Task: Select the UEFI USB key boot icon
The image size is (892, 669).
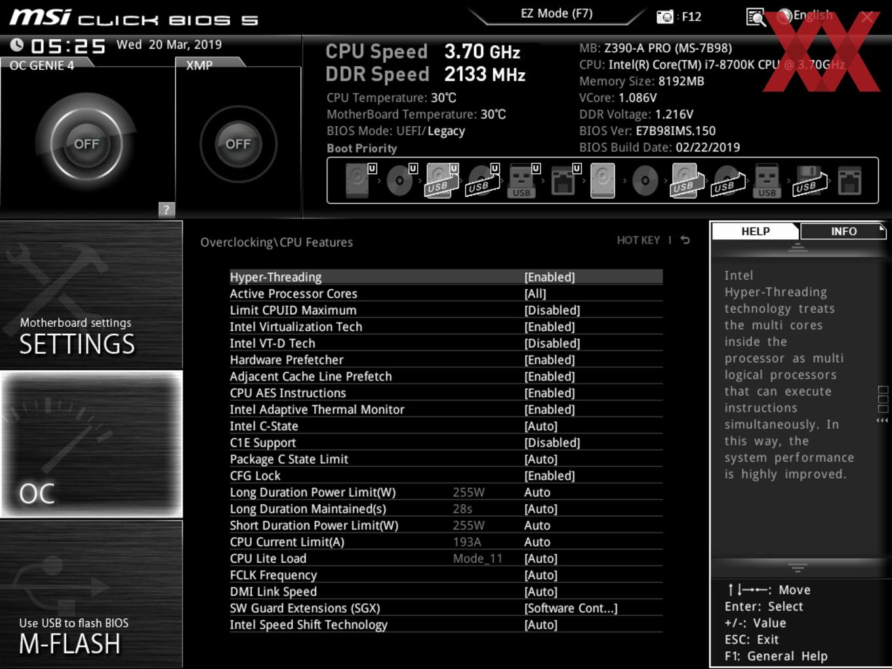Action: pyautogui.click(x=523, y=180)
